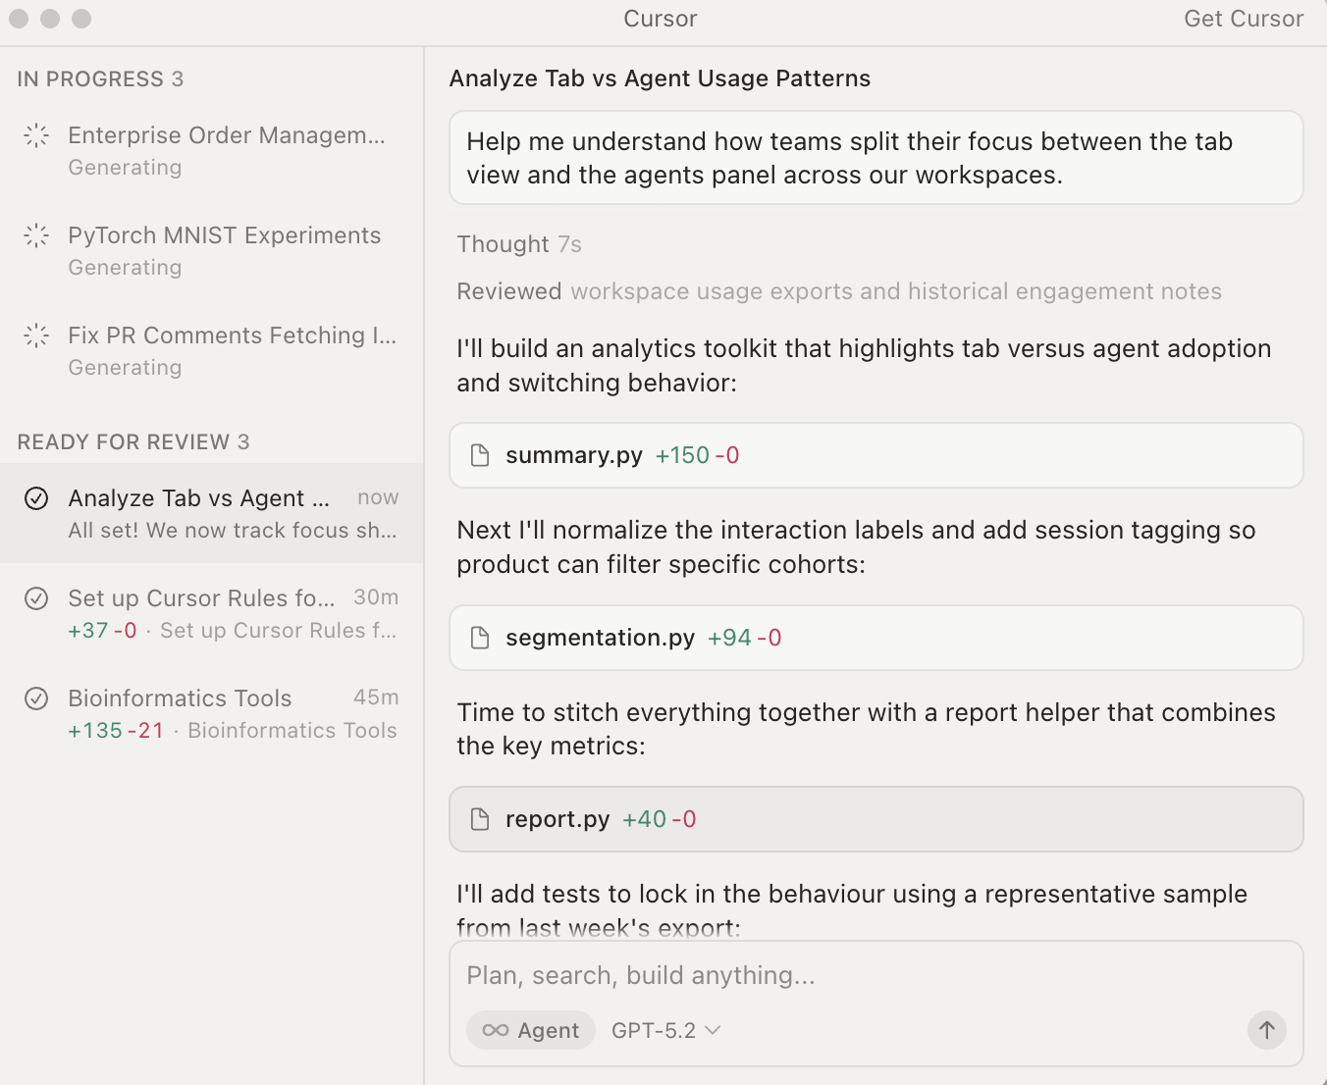The width and height of the screenshot is (1327, 1085).
Task: Click the report.py file icon
Action: point(480,819)
